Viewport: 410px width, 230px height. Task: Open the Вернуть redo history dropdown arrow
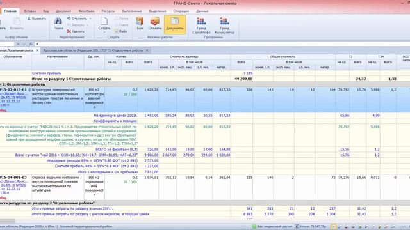(x=87, y=25)
